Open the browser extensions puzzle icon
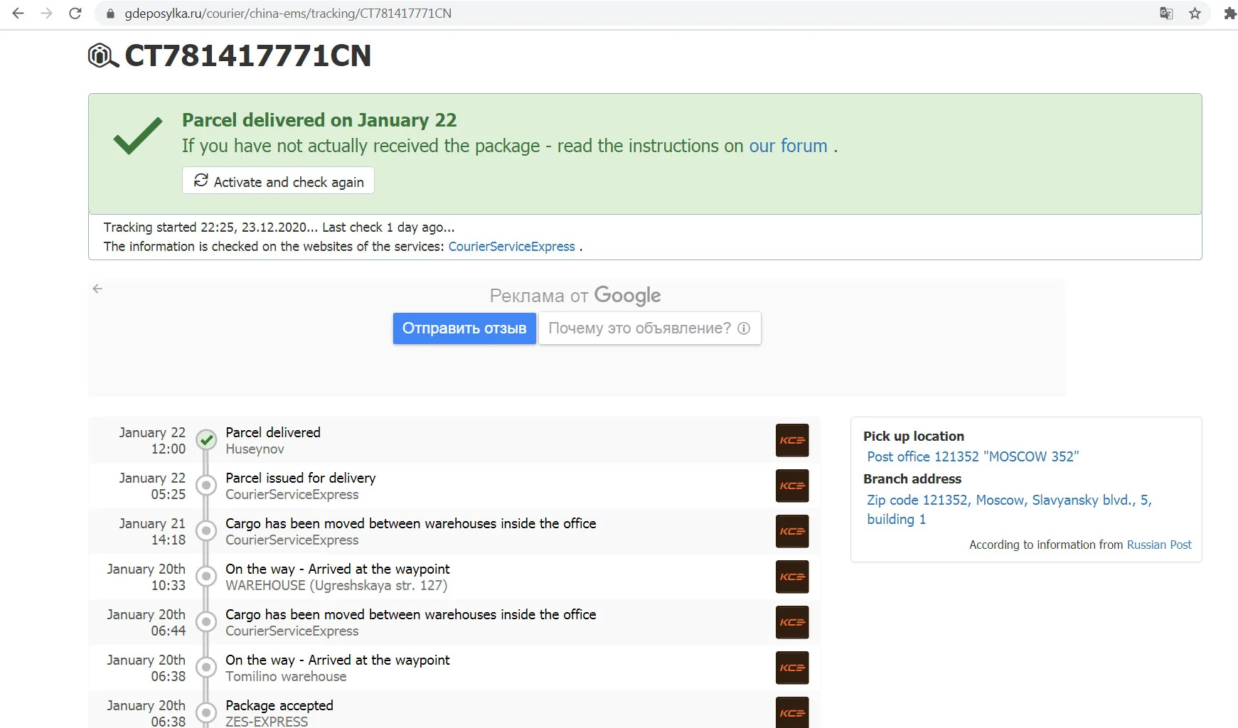The image size is (1238, 728). pos(1229,14)
